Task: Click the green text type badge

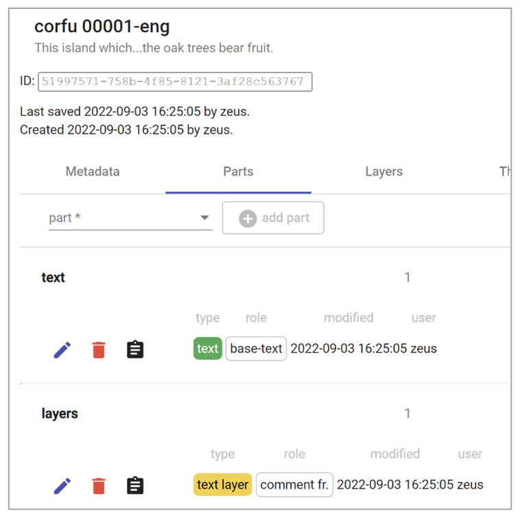Action: tap(208, 349)
